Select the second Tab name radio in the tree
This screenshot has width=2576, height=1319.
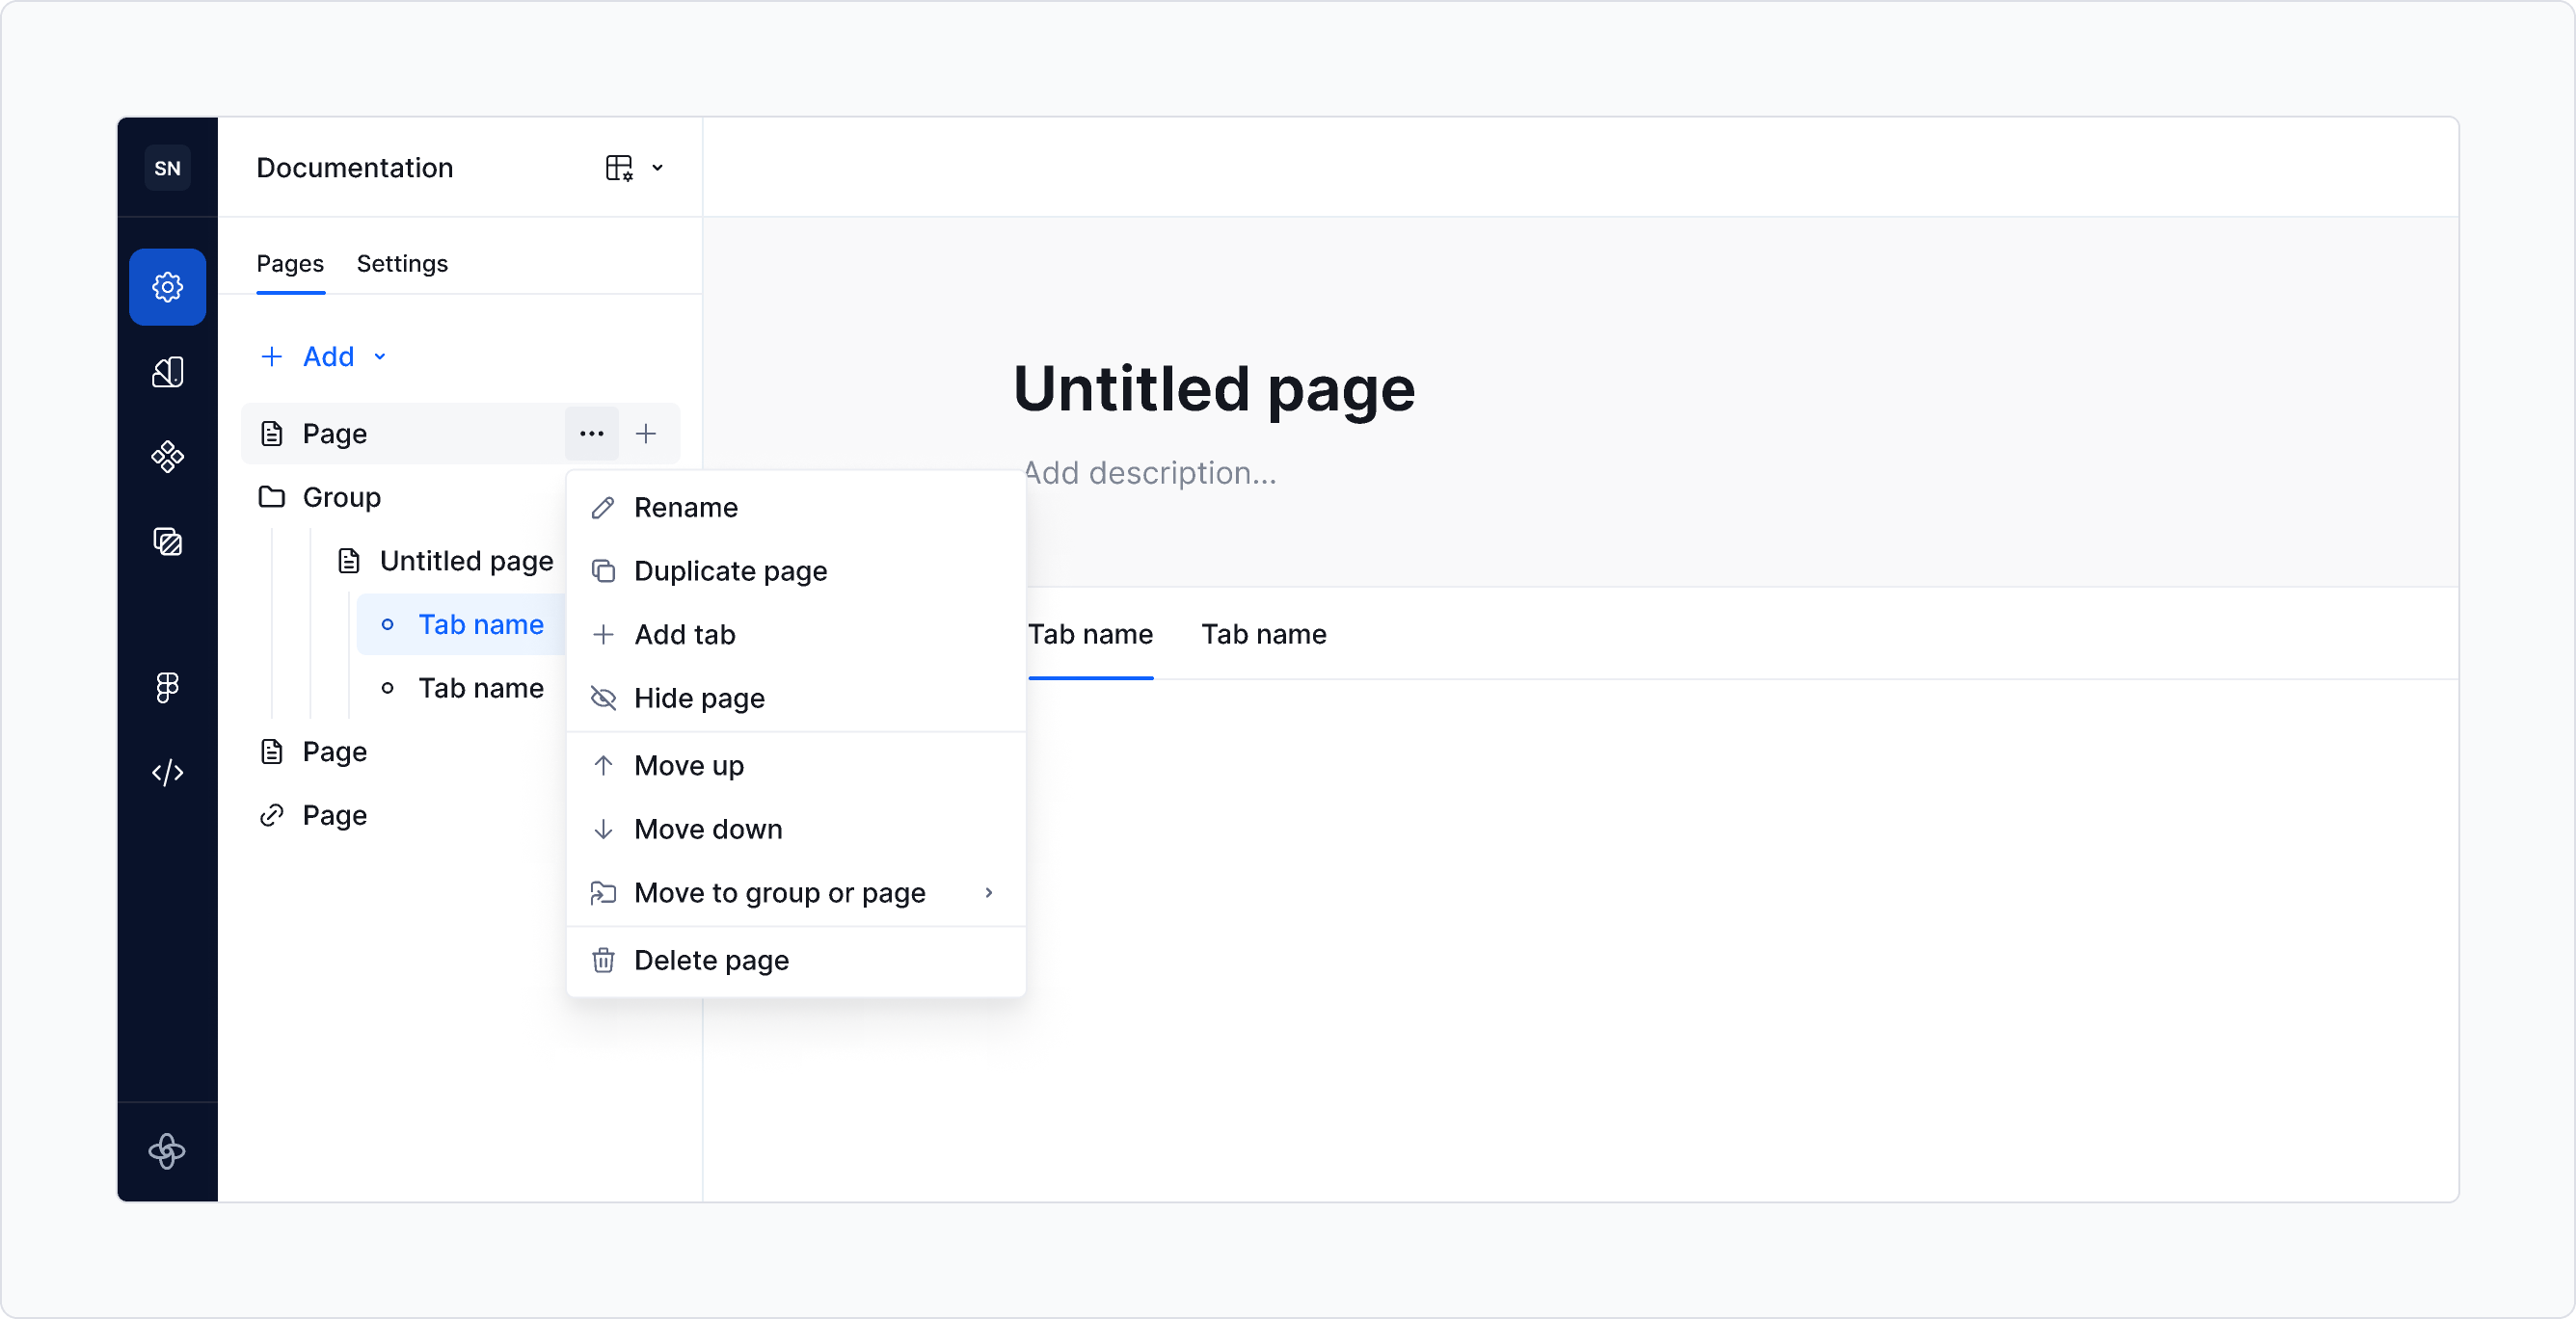tap(389, 688)
